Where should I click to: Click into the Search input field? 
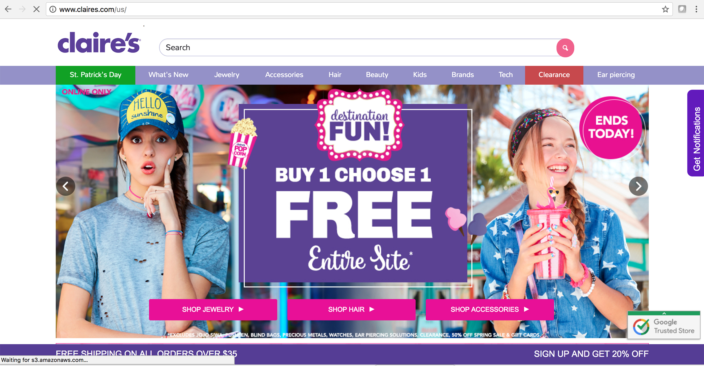pyautogui.click(x=358, y=48)
